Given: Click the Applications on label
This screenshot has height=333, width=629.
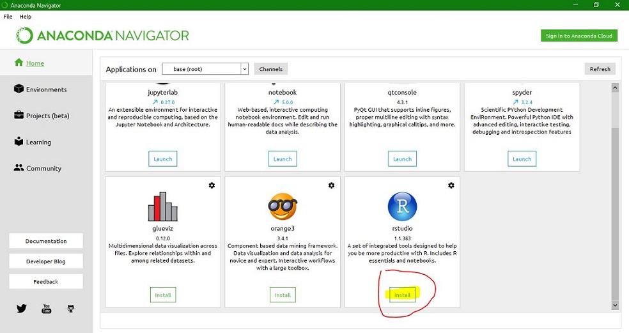Looking at the screenshot, I should [131, 70].
